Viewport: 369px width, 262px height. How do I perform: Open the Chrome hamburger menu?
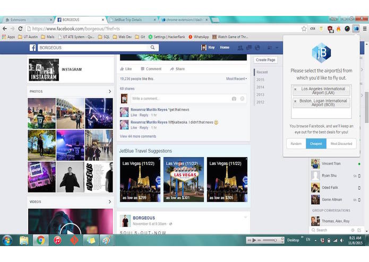365,29
